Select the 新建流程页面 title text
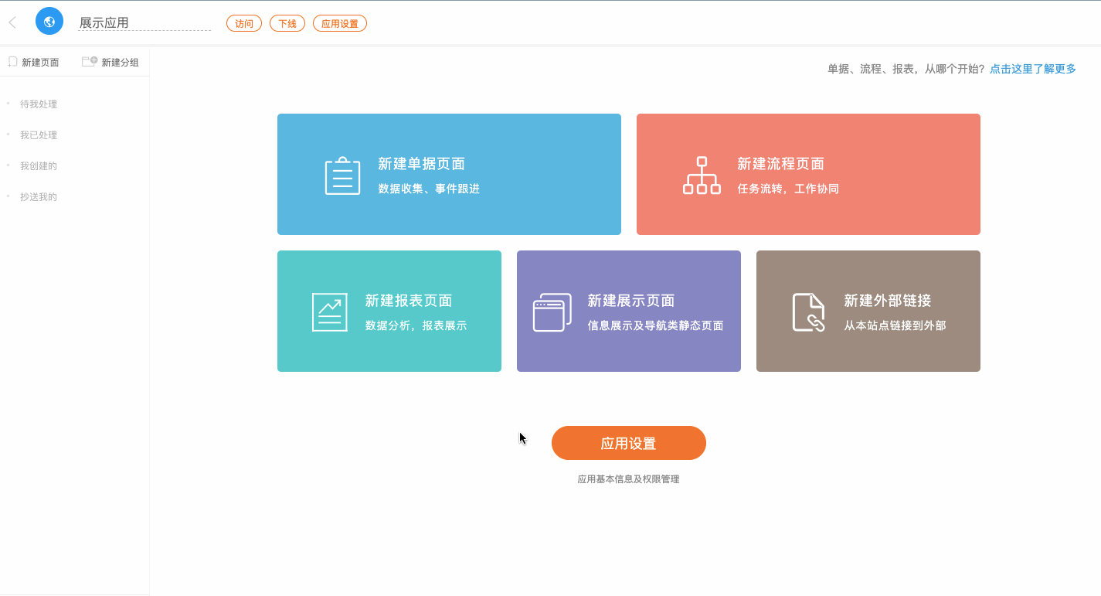The height and width of the screenshot is (596, 1101). (x=780, y=164)
